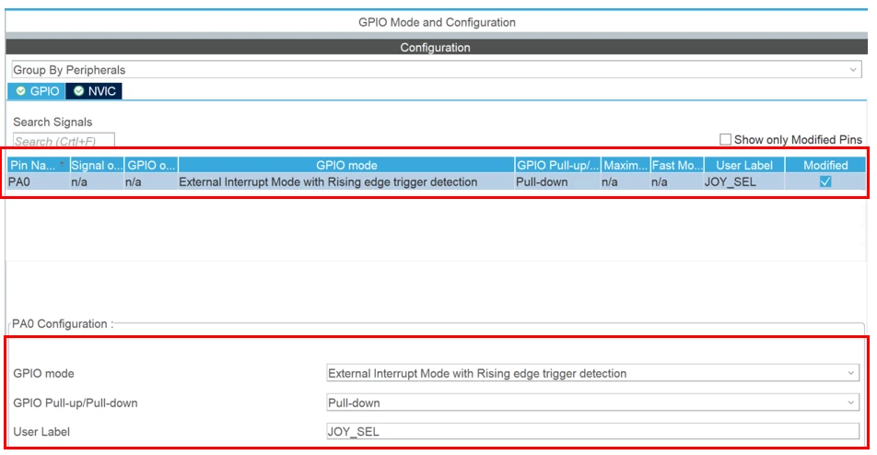Sort by the GPIO mode column header
This screenshot has height=455, width=877.
click(x=346, y=165)
